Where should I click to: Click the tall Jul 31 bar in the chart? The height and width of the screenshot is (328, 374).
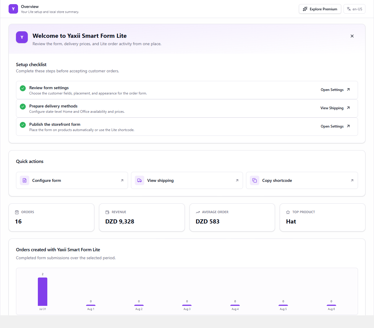pyautogui.click(x=43, y=292)
